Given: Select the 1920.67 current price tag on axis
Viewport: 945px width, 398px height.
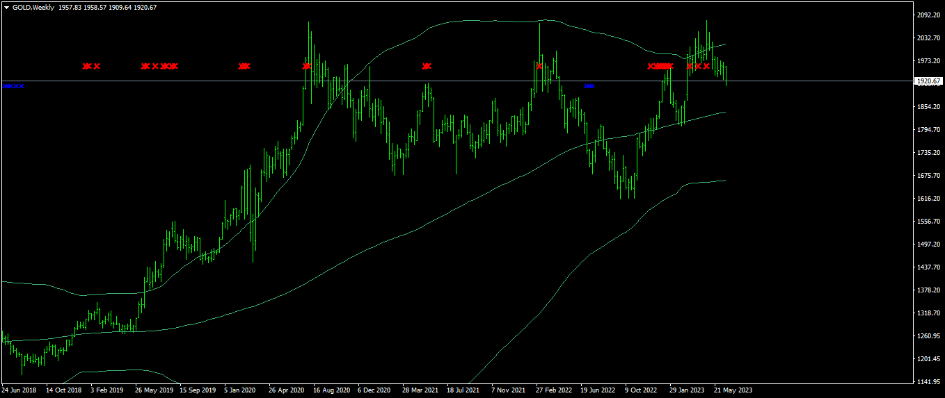Looking at the screenshot, I should [928, 81].
